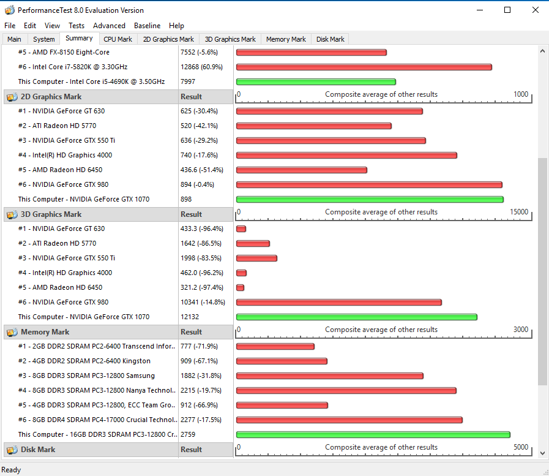Click the 898 result for GTX 1070
The height and width of the screenshot is (476, 549).
[186, 200]
